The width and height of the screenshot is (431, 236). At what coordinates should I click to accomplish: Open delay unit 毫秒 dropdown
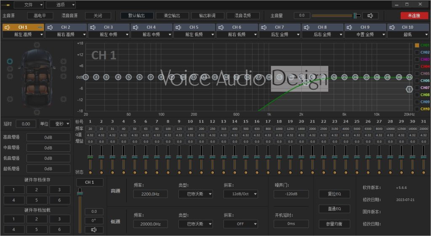[x=60, y=124]
